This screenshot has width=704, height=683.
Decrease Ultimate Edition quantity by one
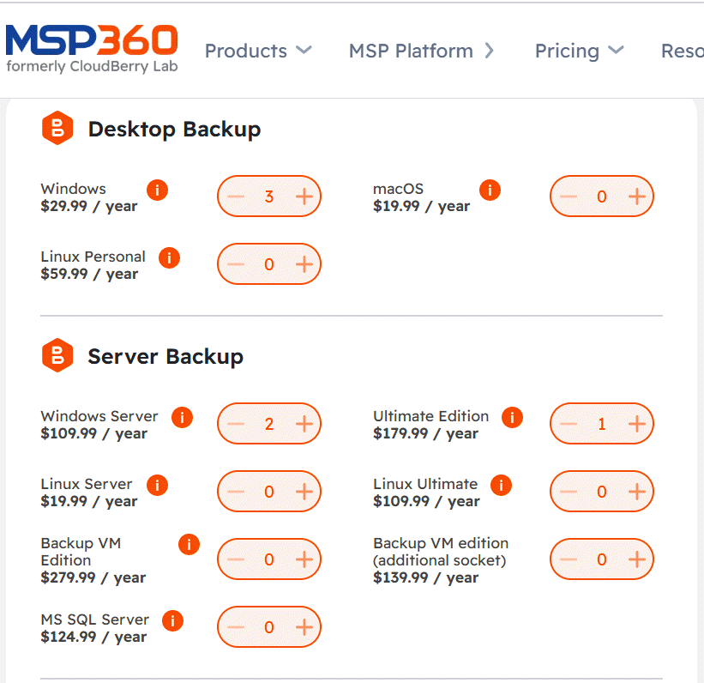pyautogui.click(x=569, y=424)
